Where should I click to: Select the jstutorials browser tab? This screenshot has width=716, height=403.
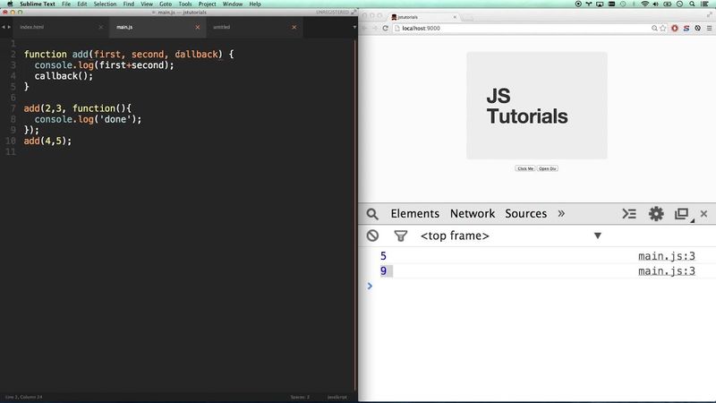pos(422,17)
